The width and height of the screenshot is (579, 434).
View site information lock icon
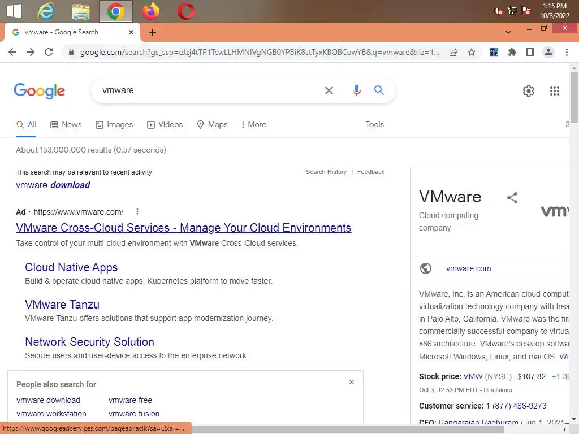(x=71, y=52)
